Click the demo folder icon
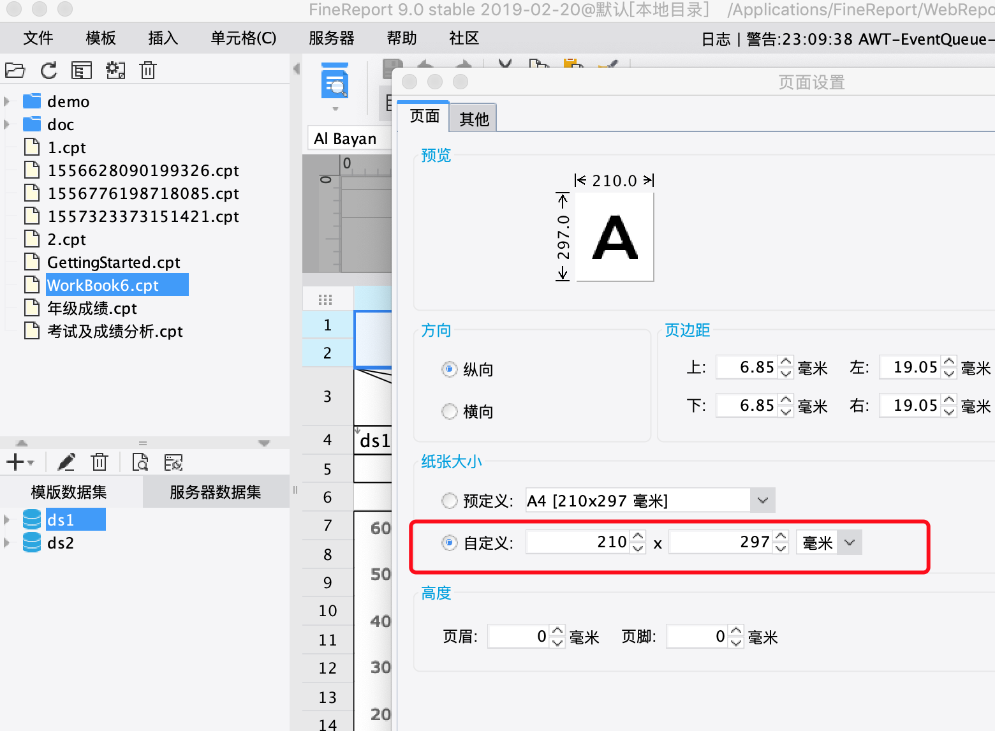 click(x=32, y=101)
